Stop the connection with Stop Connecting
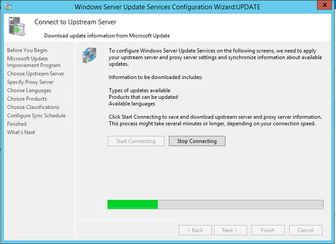The height and width of the screenshot is (244, 336). click(x=197, y=141)
